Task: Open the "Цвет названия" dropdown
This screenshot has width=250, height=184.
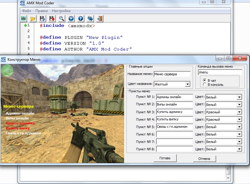Action: click(187, 84)
